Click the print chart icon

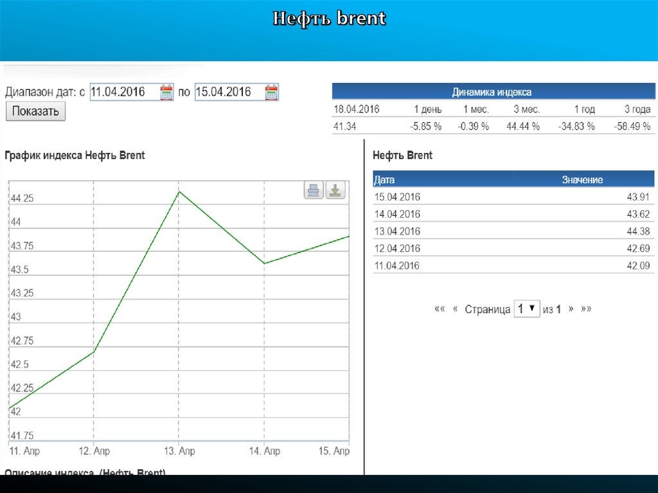pyautogui.click(x=314, y=190)
